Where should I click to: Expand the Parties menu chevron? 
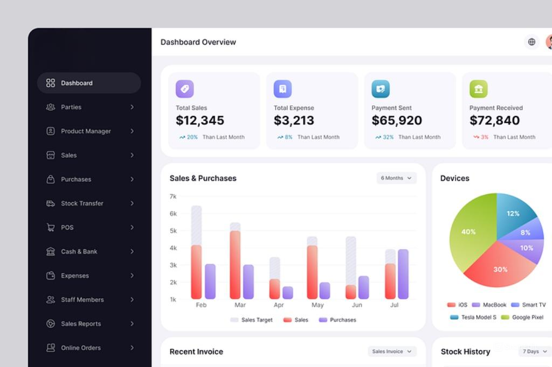point(132,107)
